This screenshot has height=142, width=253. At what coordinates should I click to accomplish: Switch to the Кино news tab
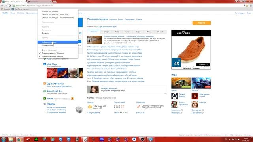pyautogui.click(x=127, y=32)
